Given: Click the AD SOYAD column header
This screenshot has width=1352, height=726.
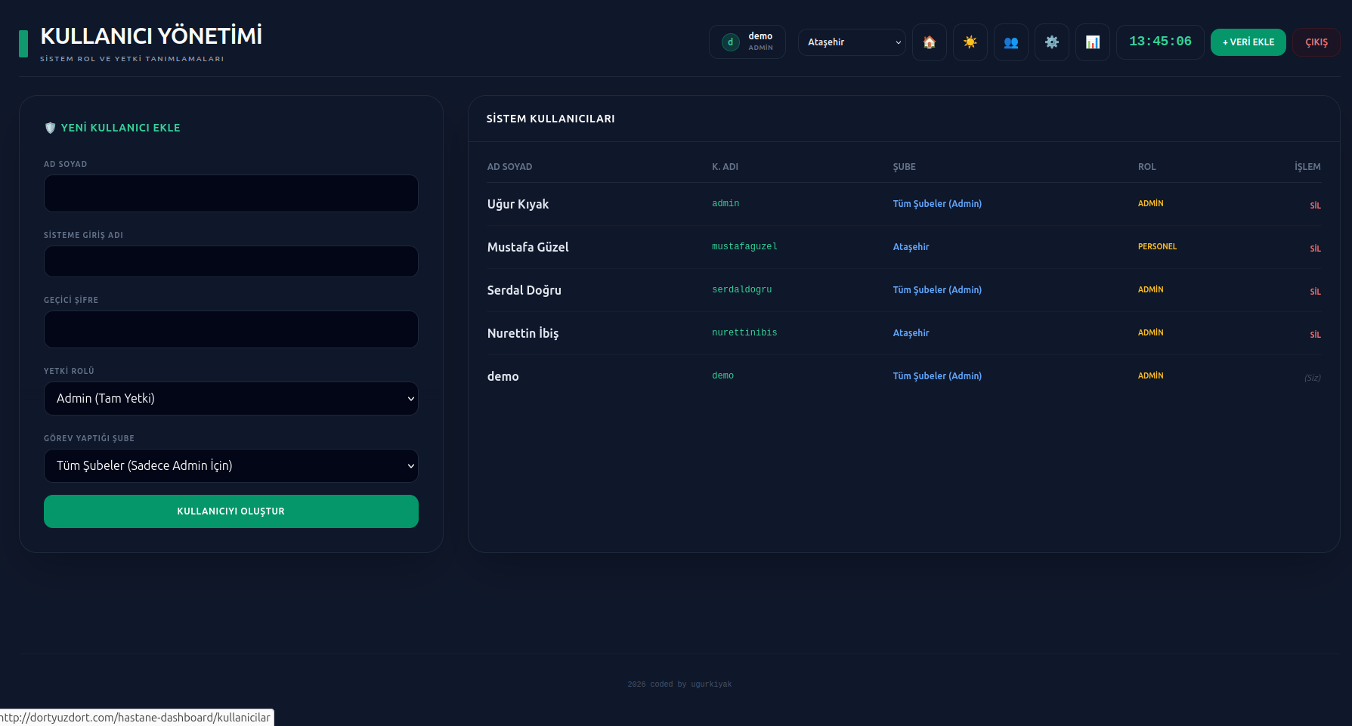Looking at the screenshot, I should point(509,167).
